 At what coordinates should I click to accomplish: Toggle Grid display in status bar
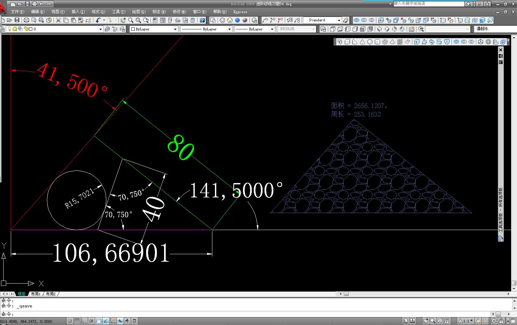pyautogui.click(x=77, y=321)
